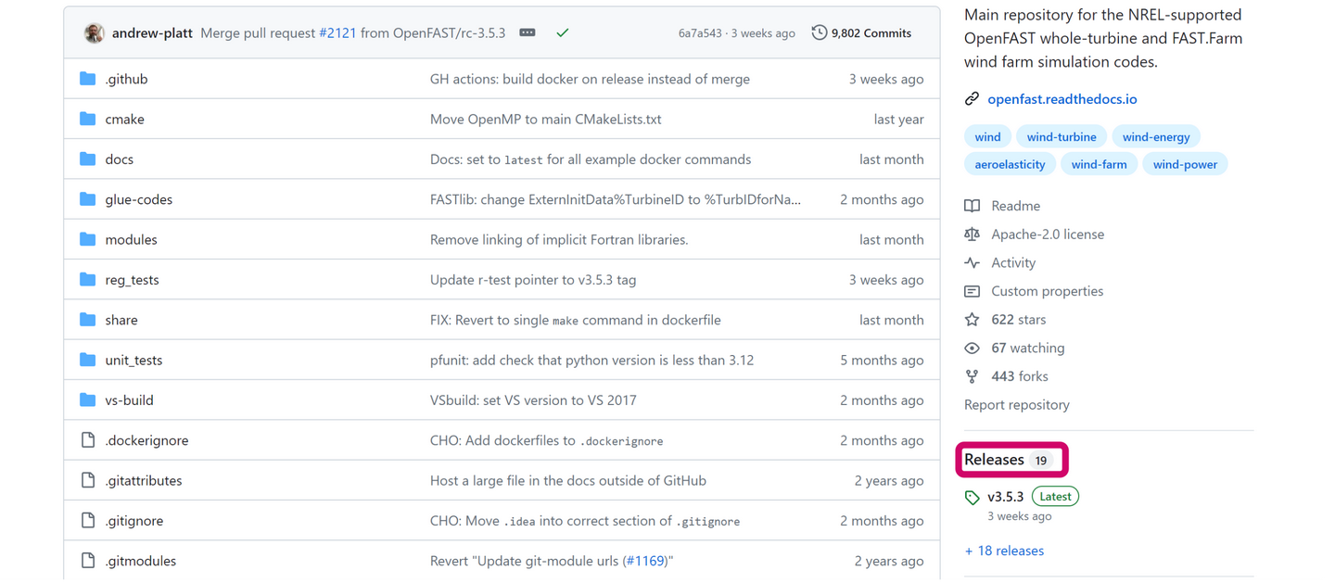The height and width of the screenshot is (583, 1335).
Task: View license via the Apache-2.0 scales icon
Action: click(x=971, y=234)
